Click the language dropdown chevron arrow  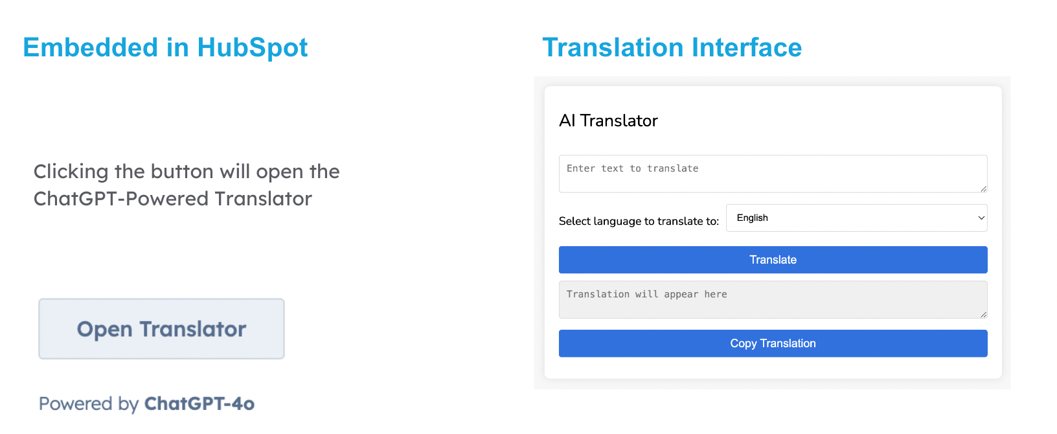click(981, 218)
